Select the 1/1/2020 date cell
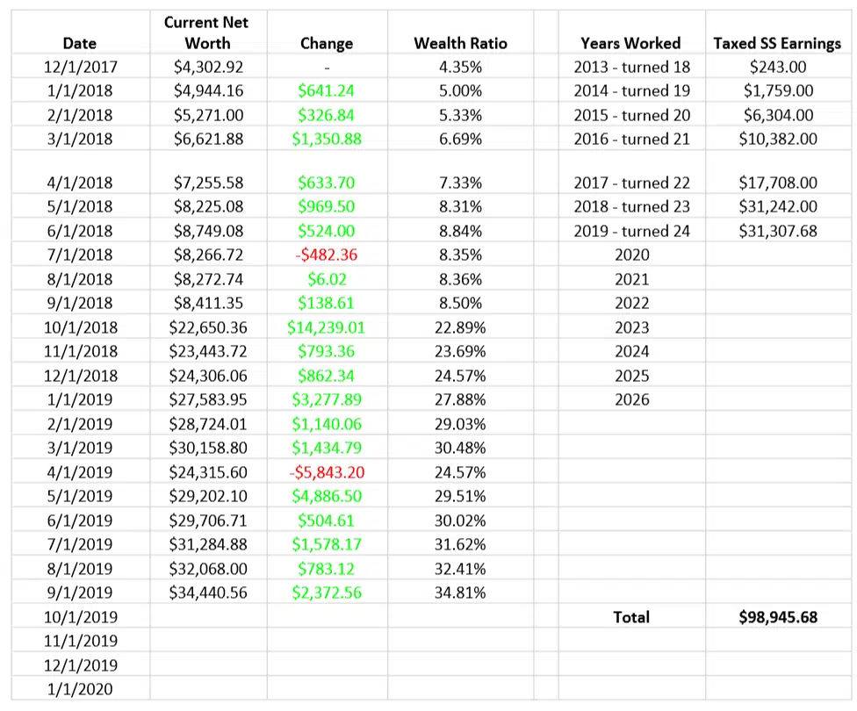 pyautogui.click(x=80, y=689)
